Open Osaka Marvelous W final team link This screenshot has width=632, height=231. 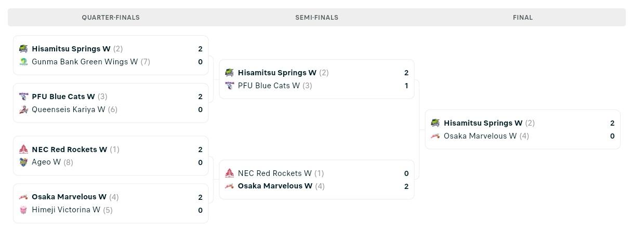coord(480,136)
